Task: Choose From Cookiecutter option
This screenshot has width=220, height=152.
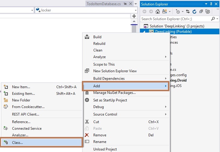Action: pyautogui.click(x=42, y=107)
